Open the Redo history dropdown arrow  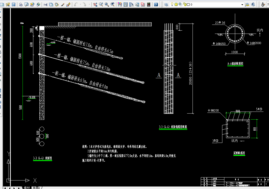pos(89,5)
